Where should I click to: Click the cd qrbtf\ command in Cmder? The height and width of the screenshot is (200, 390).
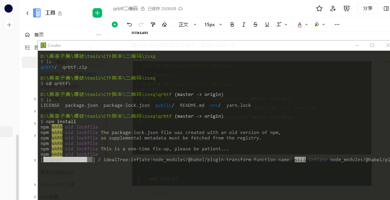click(58, 84)
